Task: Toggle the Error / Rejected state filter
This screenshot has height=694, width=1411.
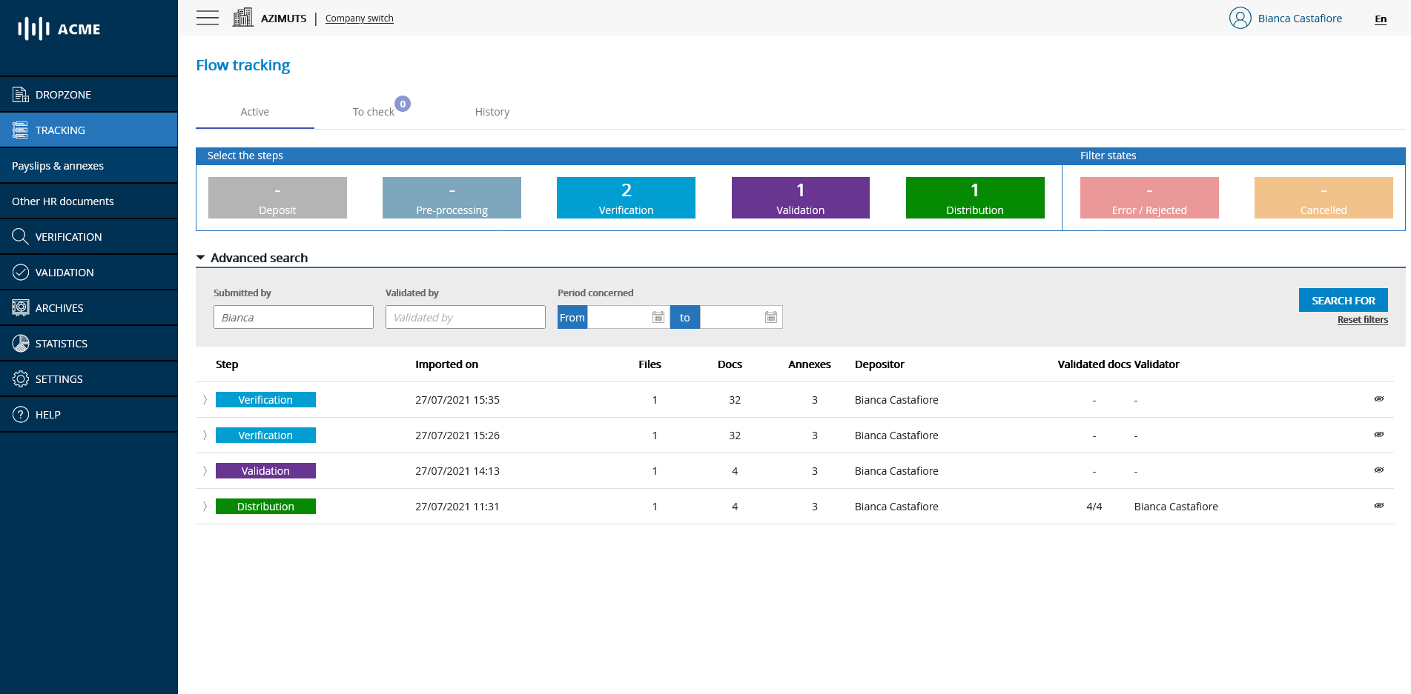Action: (x=1149, y=198)
